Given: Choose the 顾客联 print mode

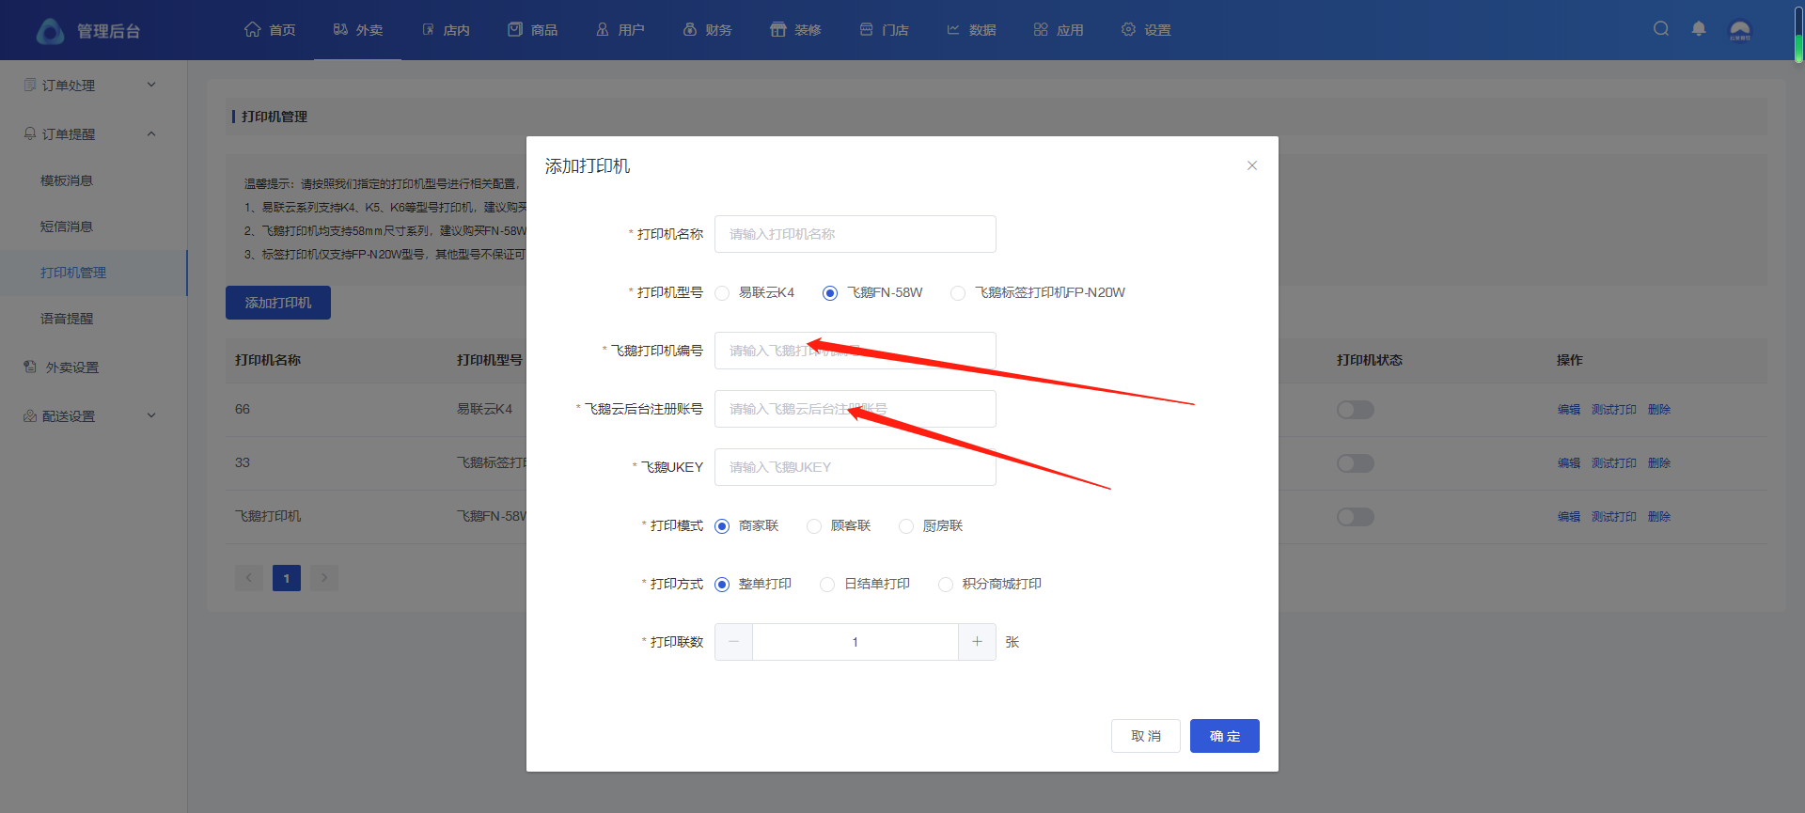Looking at the screenshot, I should click(814, 526).
